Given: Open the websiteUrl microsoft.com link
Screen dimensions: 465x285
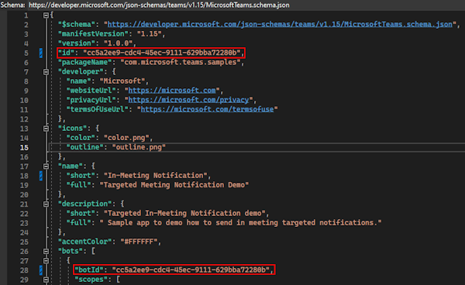Looking at the screenshot, I should [x=172, y=91].
